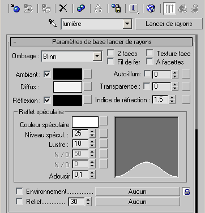Click the map button next to Ambiant swatch
Image resolution: width=205 pixels, height=213 pixels.
tap(88, 74)
